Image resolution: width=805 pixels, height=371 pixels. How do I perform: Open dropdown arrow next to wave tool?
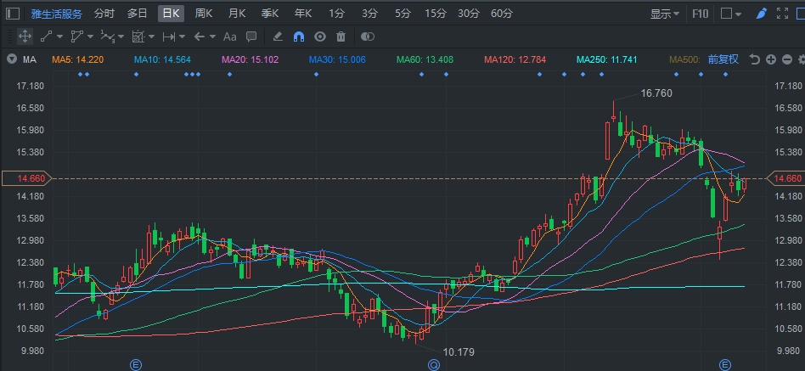(121, 37)
